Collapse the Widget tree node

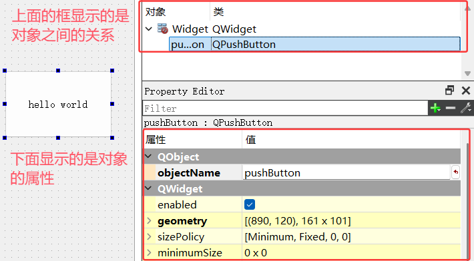click(x=149, y=29)
